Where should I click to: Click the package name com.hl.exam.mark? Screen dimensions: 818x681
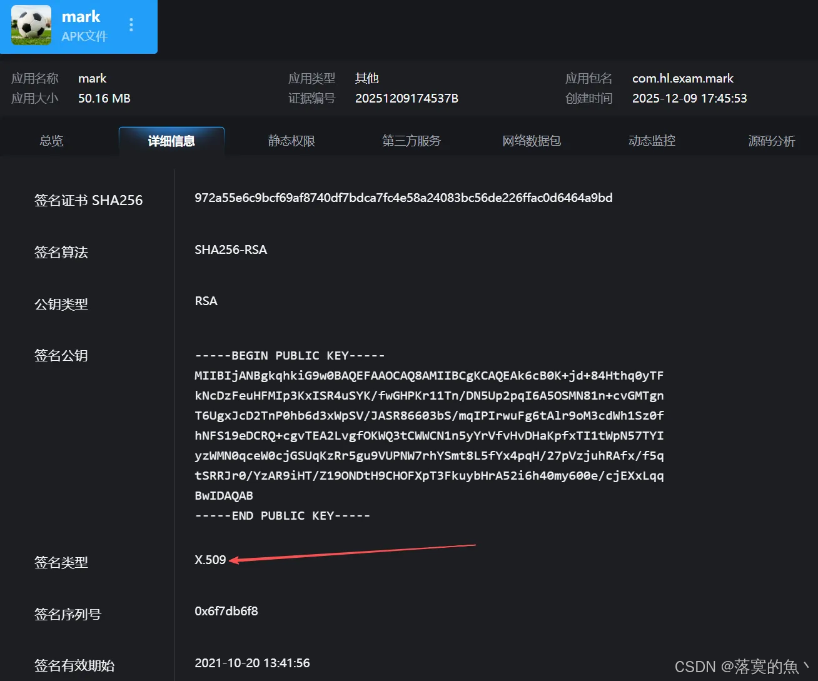[x=682, y=78]
